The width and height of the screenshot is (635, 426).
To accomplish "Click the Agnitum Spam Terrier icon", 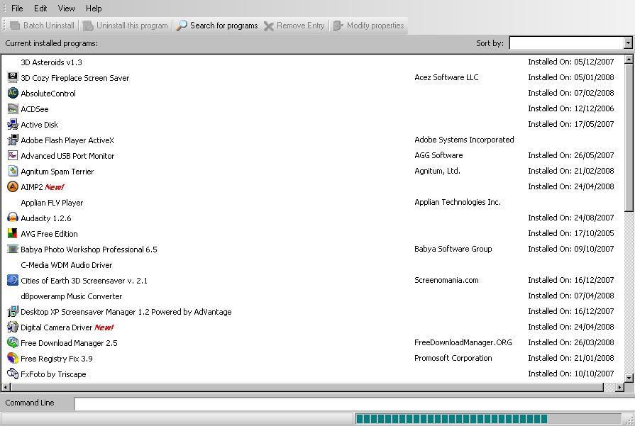I will (13, 171).
